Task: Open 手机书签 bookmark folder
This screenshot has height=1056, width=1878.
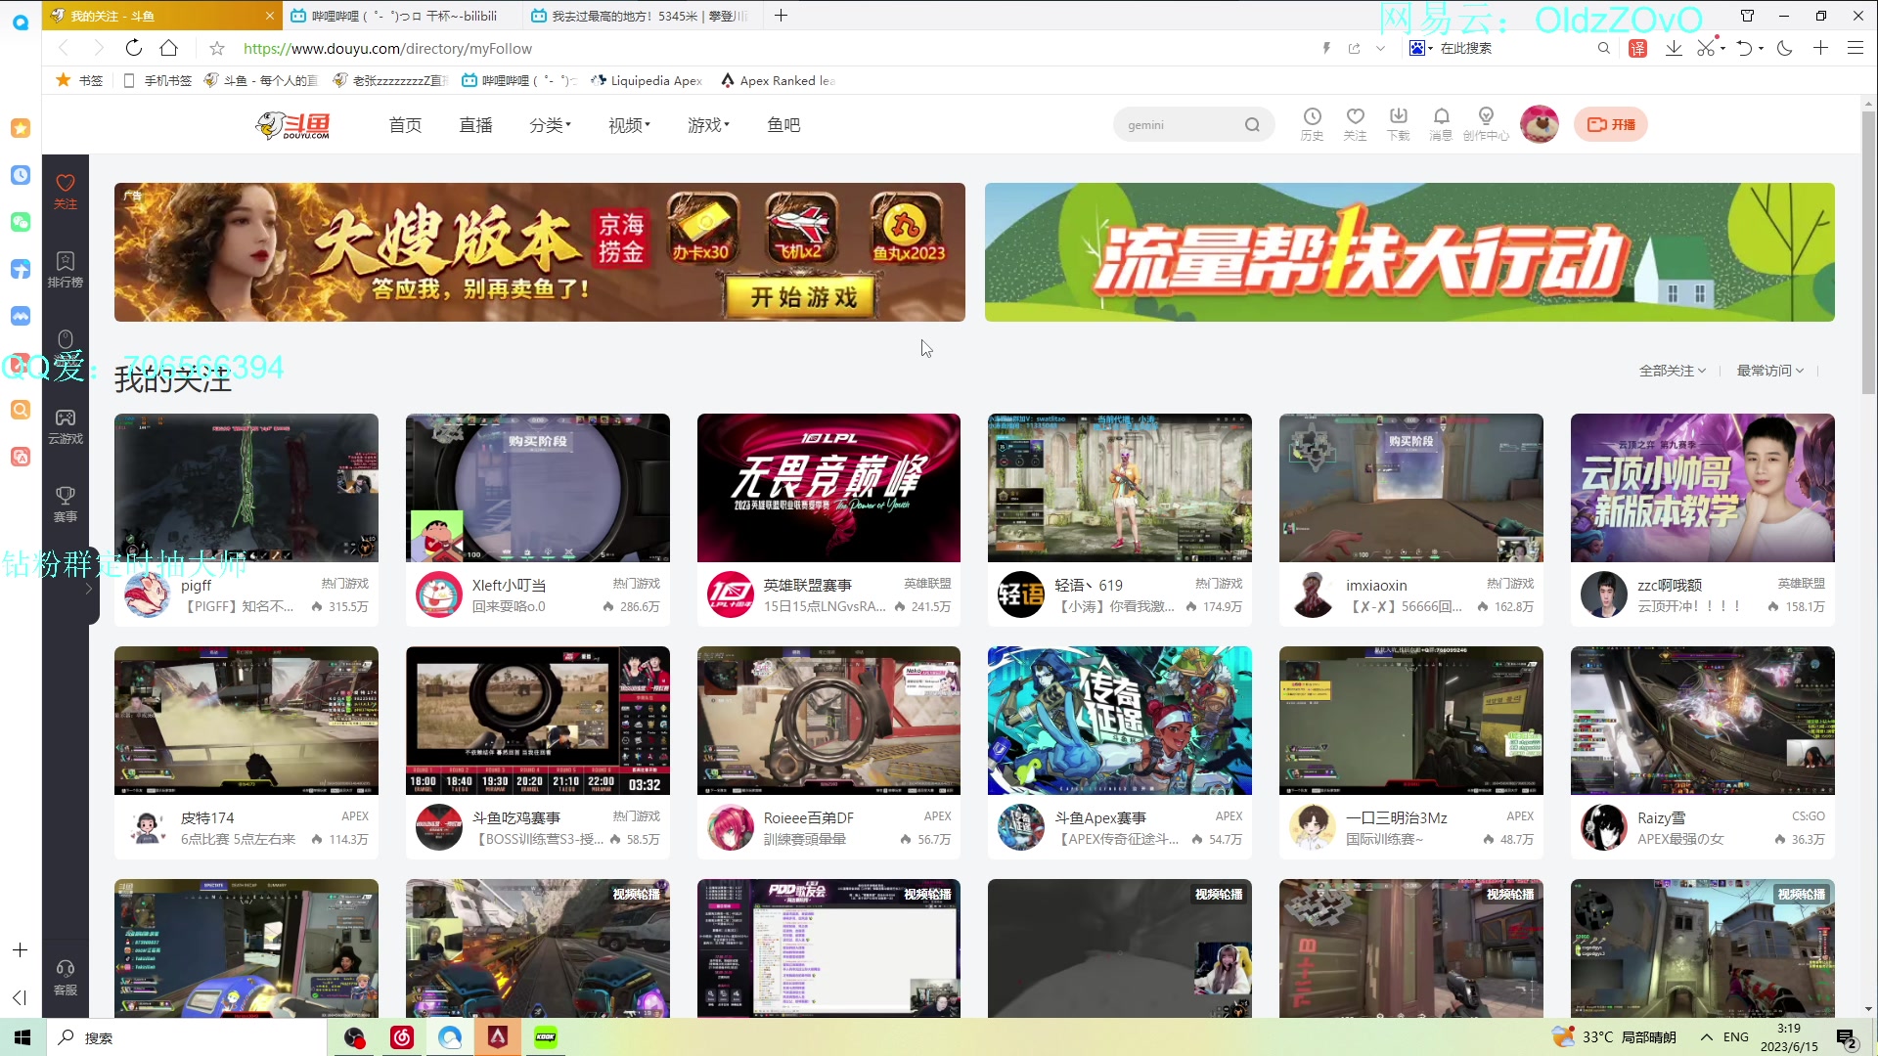Action: (158, 80)
